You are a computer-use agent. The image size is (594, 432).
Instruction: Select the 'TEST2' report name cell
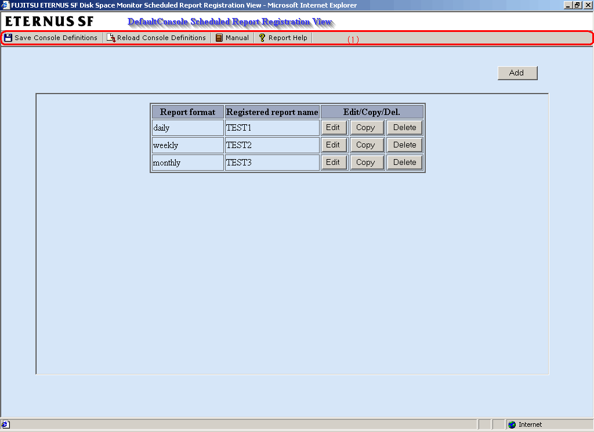(x=272, y=145)
